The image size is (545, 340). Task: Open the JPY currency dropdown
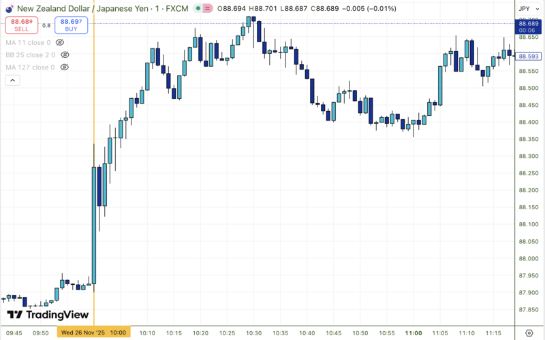528,9
